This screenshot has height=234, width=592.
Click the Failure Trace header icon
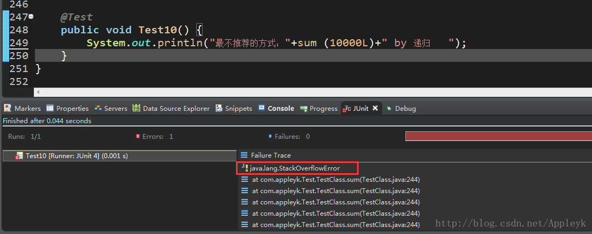[x=244, y=155]
